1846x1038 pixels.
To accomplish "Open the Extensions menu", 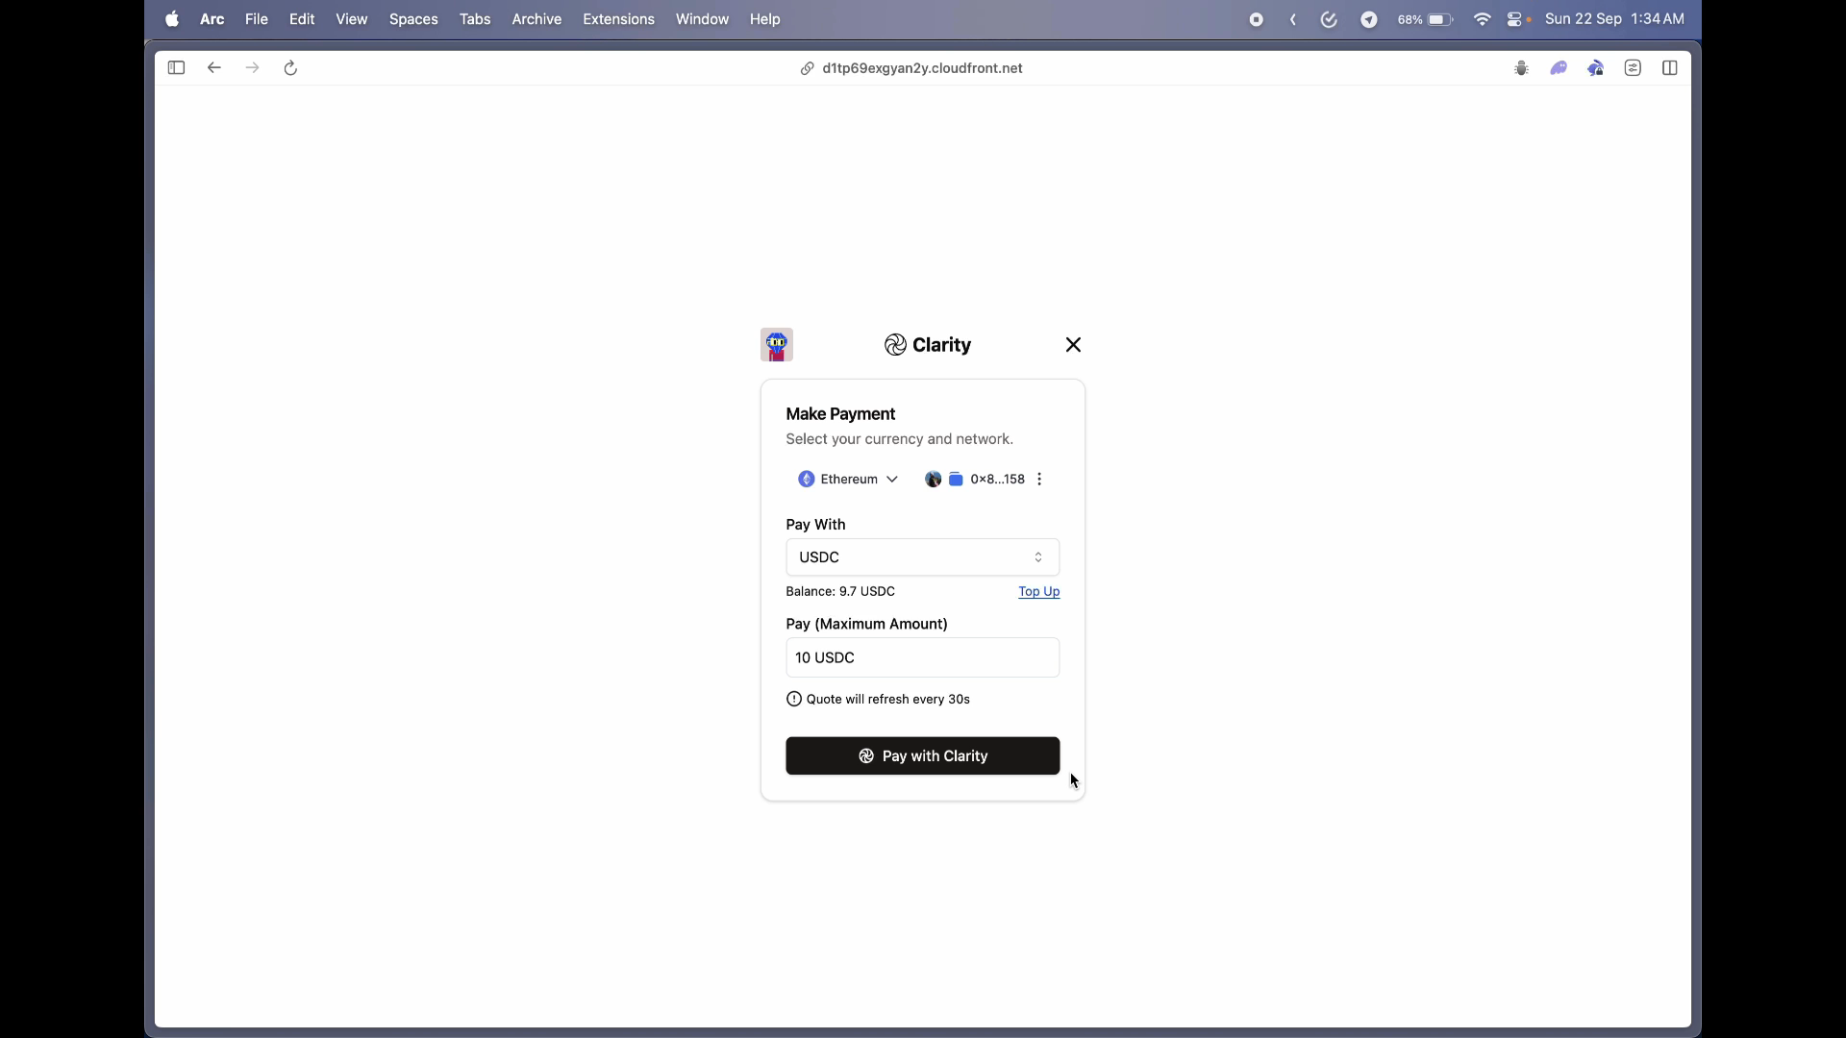I will pyautogui.click(x=618, y=19).
